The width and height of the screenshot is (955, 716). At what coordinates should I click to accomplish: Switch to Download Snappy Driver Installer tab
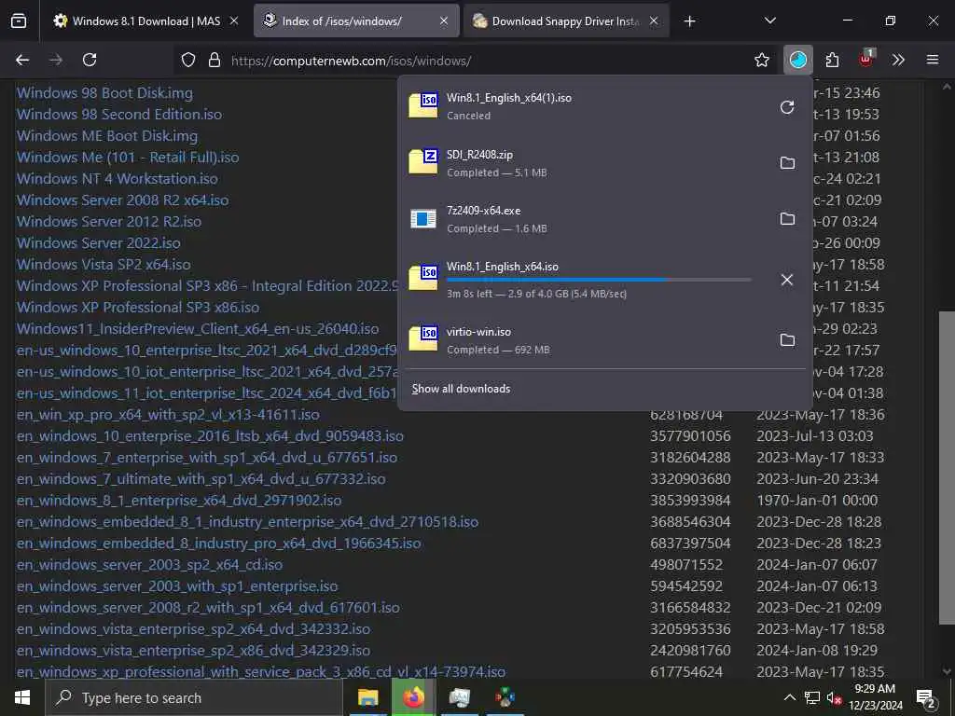coord(566,21)
